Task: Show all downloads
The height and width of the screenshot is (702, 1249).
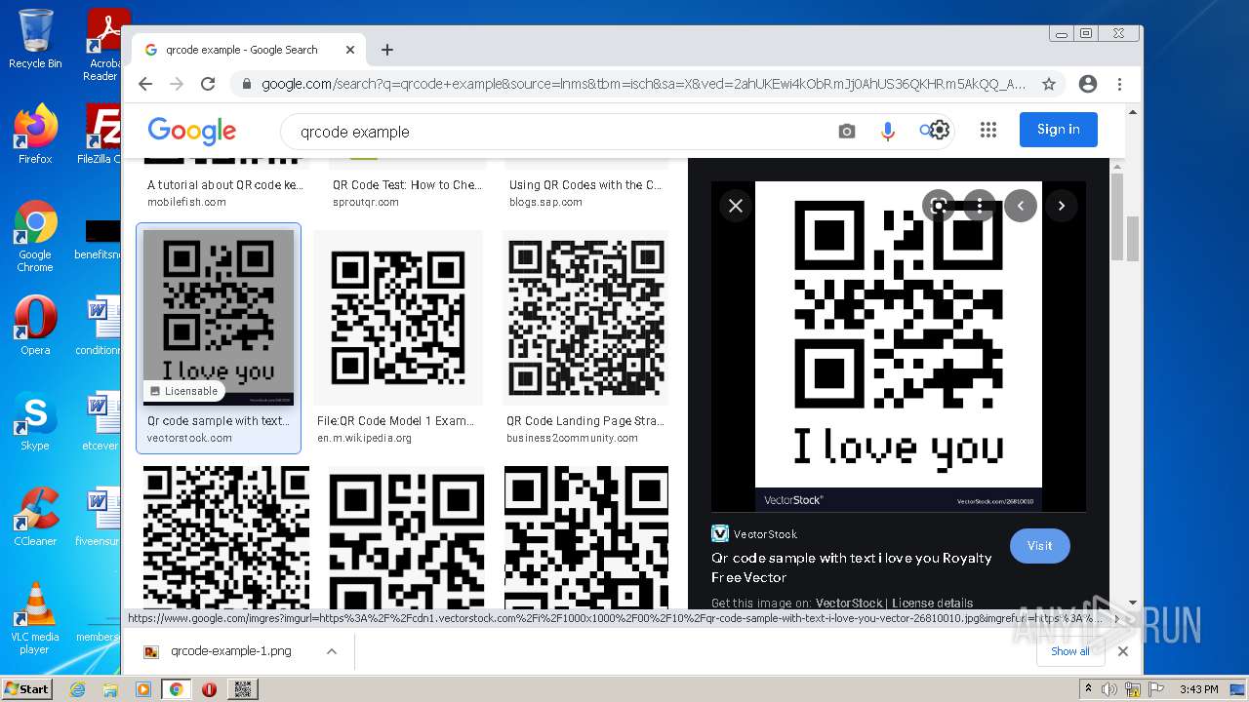Action: tap(1069, 651)
